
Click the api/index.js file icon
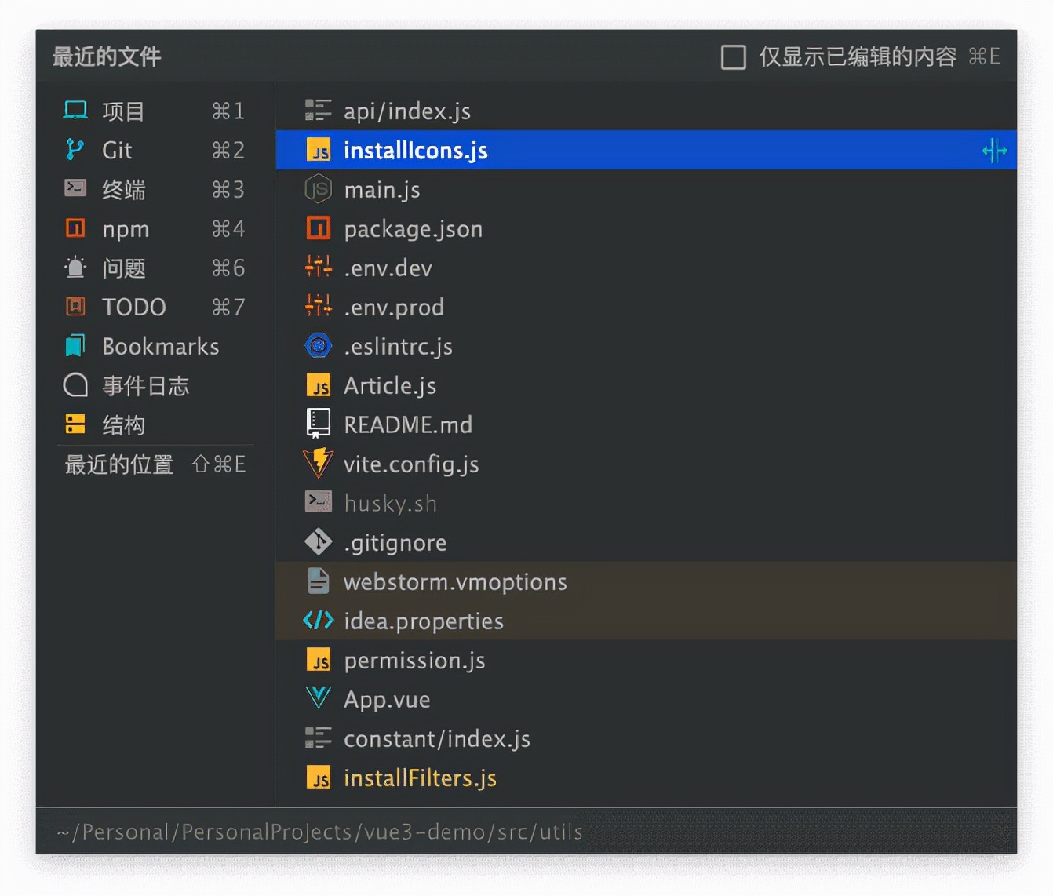318,111
